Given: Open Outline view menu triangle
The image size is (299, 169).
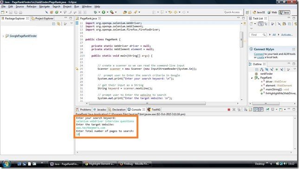Looking at the screenshot, I should coord(295,69).
